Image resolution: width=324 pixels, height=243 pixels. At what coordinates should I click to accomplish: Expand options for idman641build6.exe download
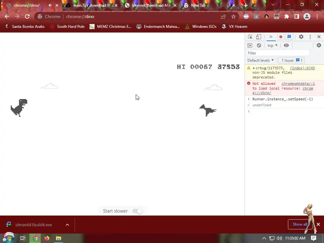67,225
